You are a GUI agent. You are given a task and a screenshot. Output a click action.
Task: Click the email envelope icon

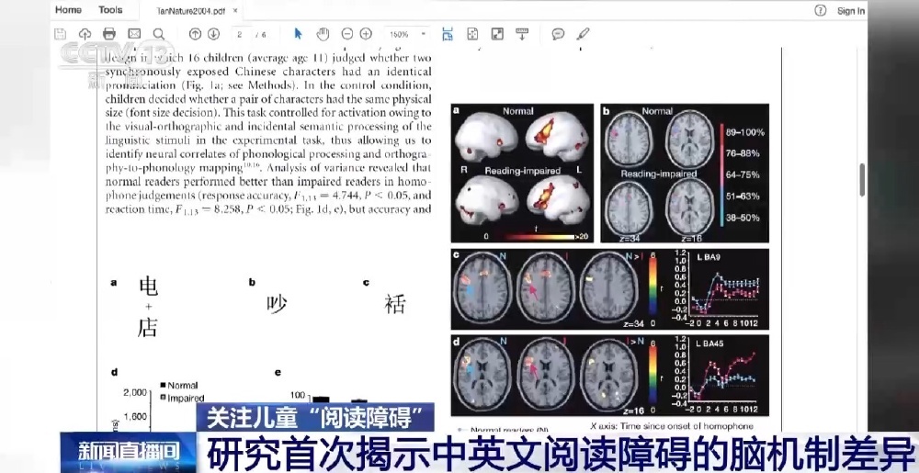point(134,35)
